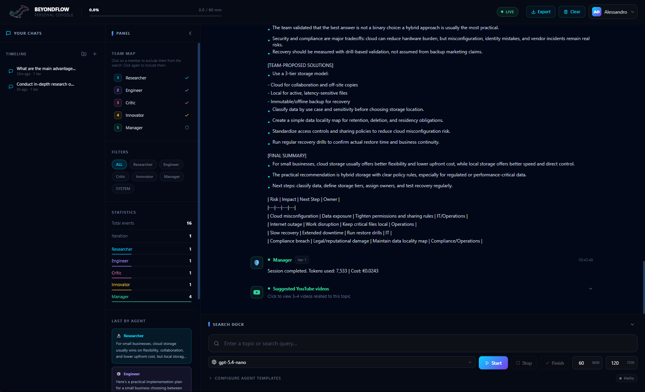
Task: Toggle the Innovator checkmark in Team Map
Action: (x=187, y=115)
